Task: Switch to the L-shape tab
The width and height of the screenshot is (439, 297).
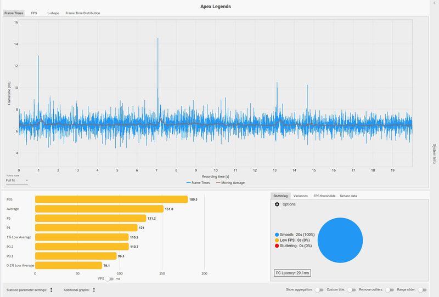Action: coord(53,13)
